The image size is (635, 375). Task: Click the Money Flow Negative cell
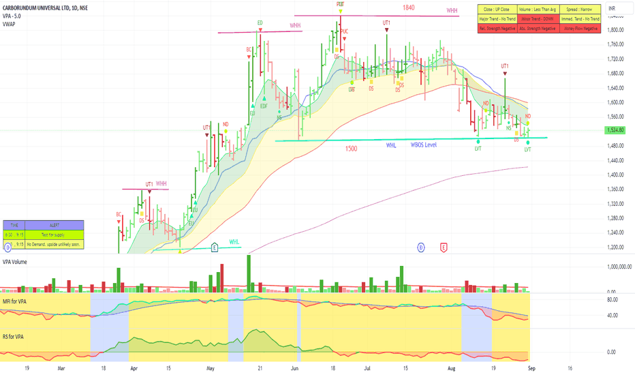580,29
